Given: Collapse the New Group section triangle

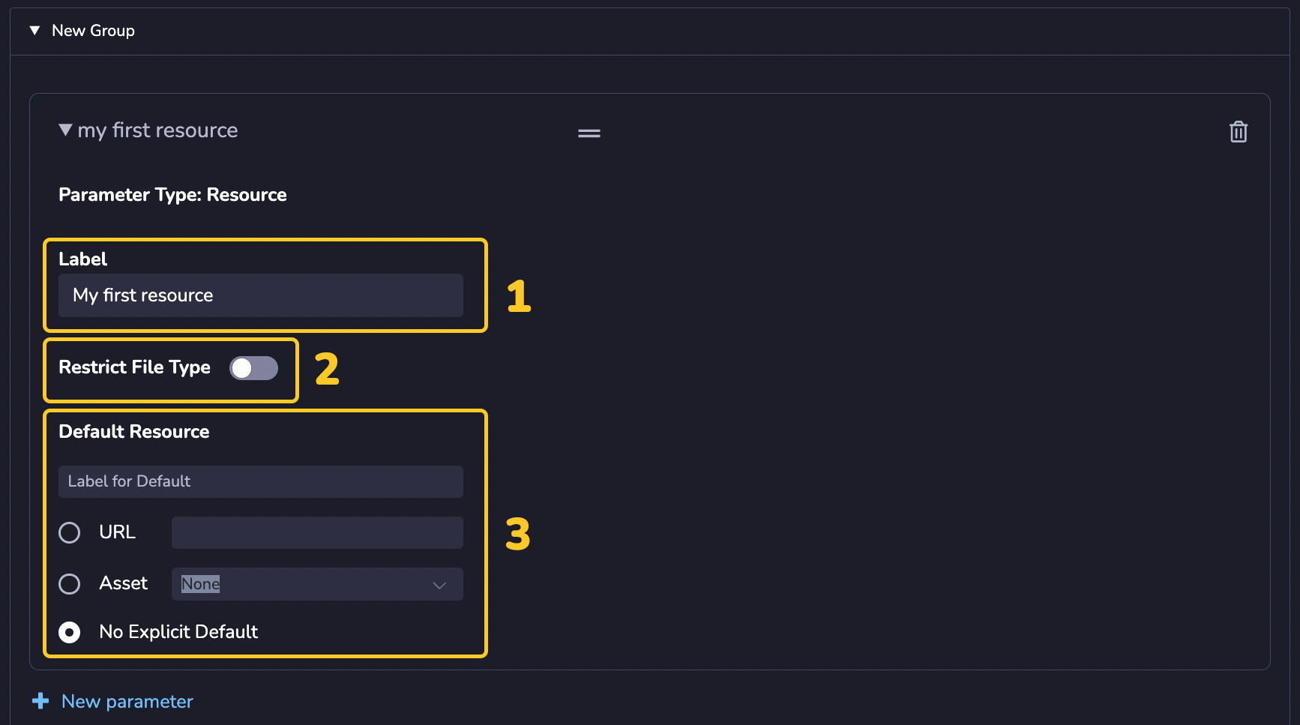Looking at the screenshot, I should pyautogui.click(x=34, y=31).
